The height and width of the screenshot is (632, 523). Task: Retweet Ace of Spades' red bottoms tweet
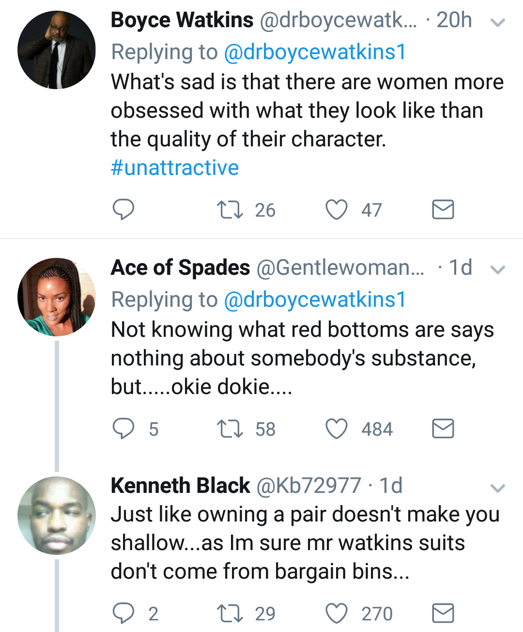click(x=230, y=429)
